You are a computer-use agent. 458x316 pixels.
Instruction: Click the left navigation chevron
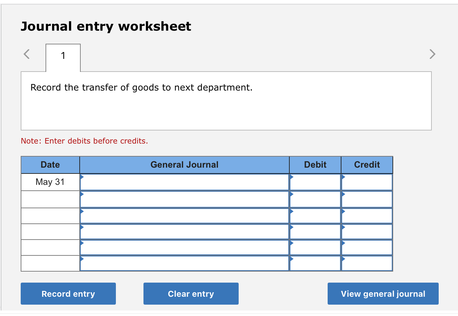tap(26, 54)
